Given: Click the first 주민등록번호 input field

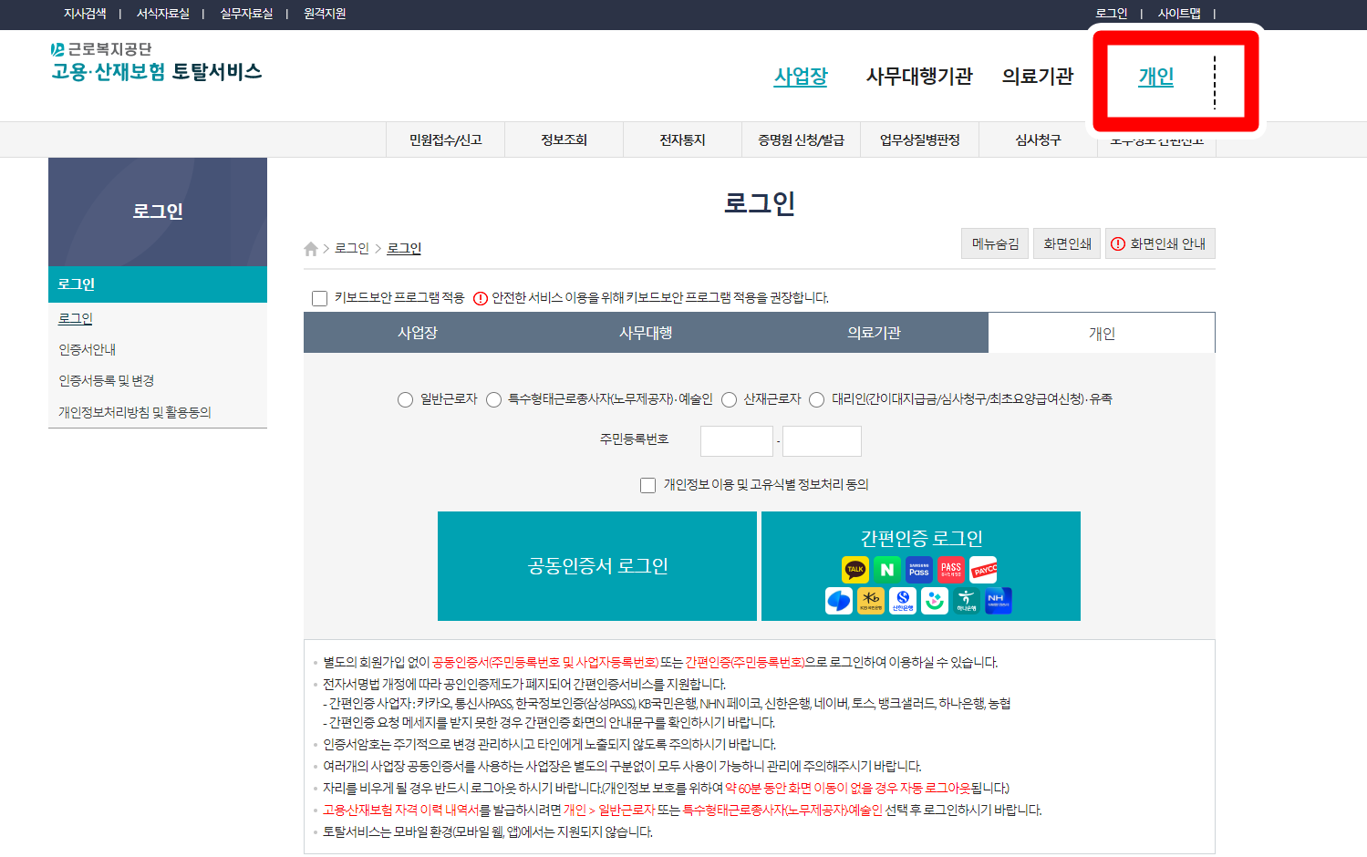Looking at the screenshot, I should tap(736, 440).
